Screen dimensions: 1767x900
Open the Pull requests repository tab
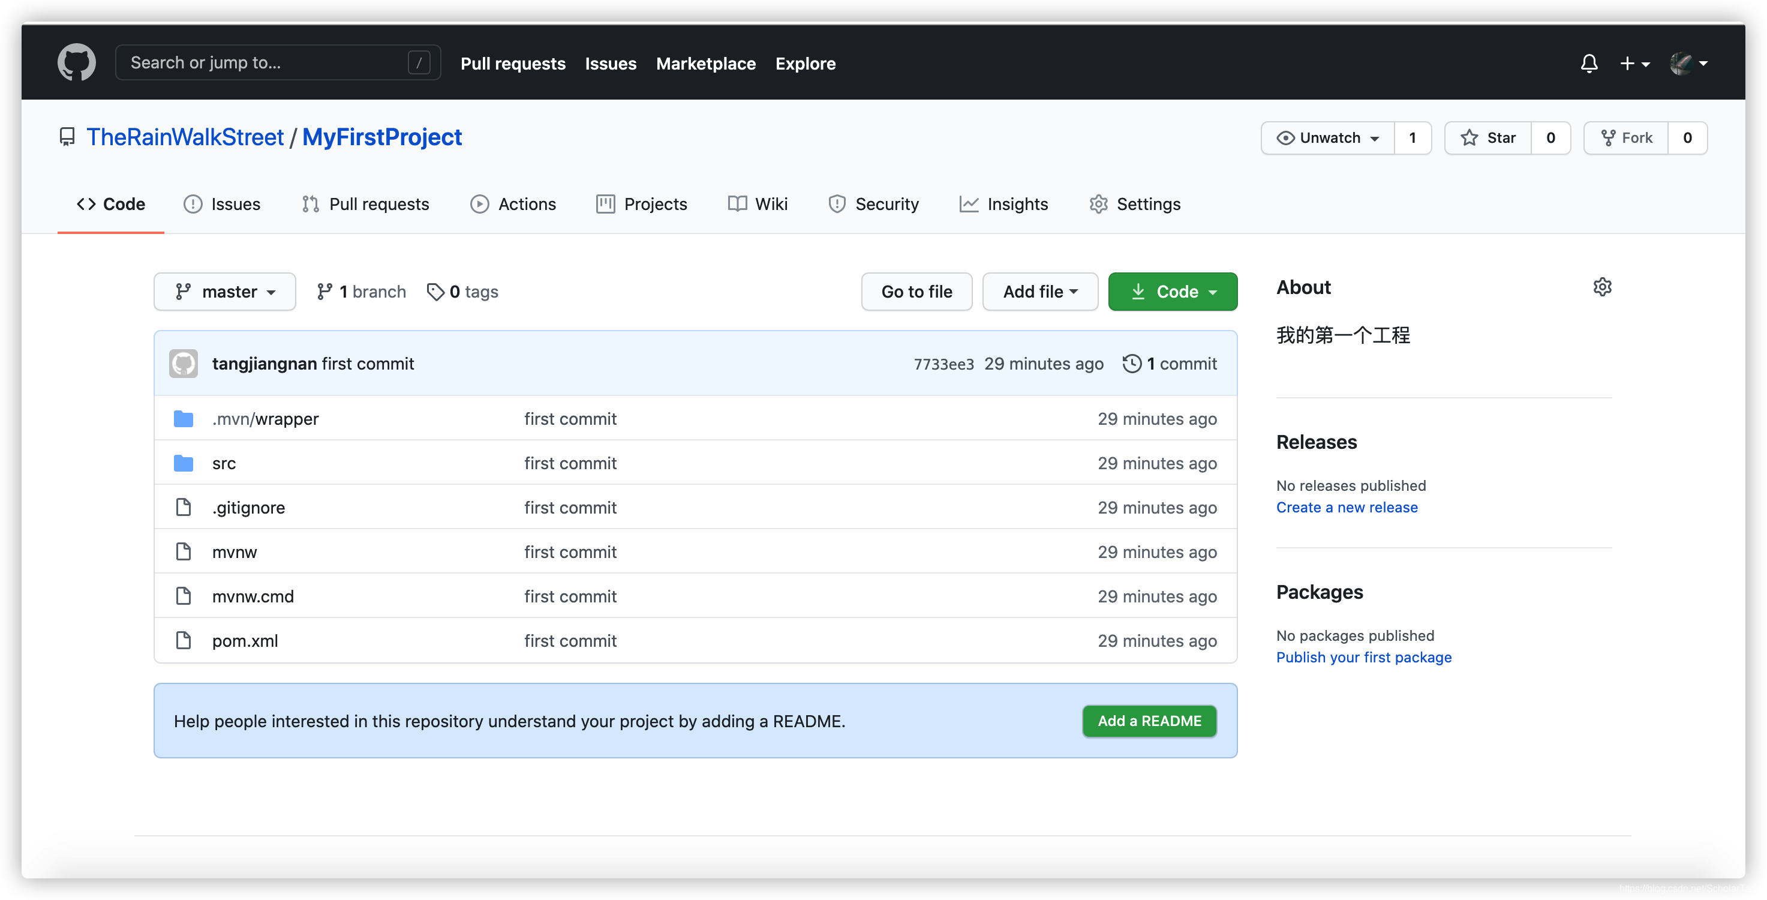[x=365, y=204]
